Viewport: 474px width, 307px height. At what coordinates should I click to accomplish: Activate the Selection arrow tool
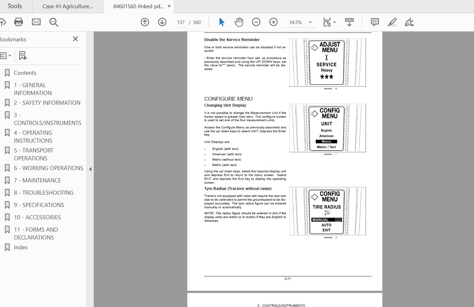pos(222,22)
